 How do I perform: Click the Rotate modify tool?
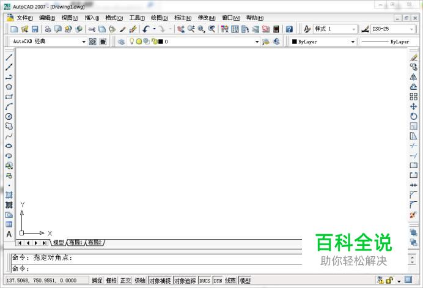click(x=413, y=116)
